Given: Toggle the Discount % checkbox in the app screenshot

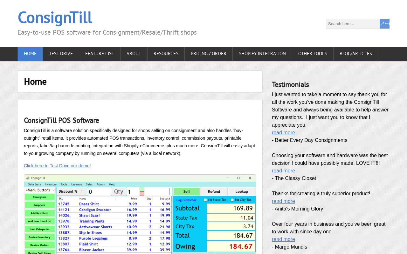Looking at the screenshot, I should coord(83,191).
